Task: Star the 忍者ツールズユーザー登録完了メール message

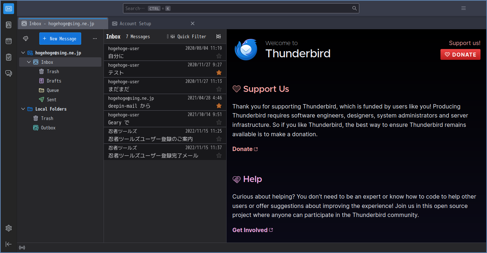Action: click(x=219, y=155)
